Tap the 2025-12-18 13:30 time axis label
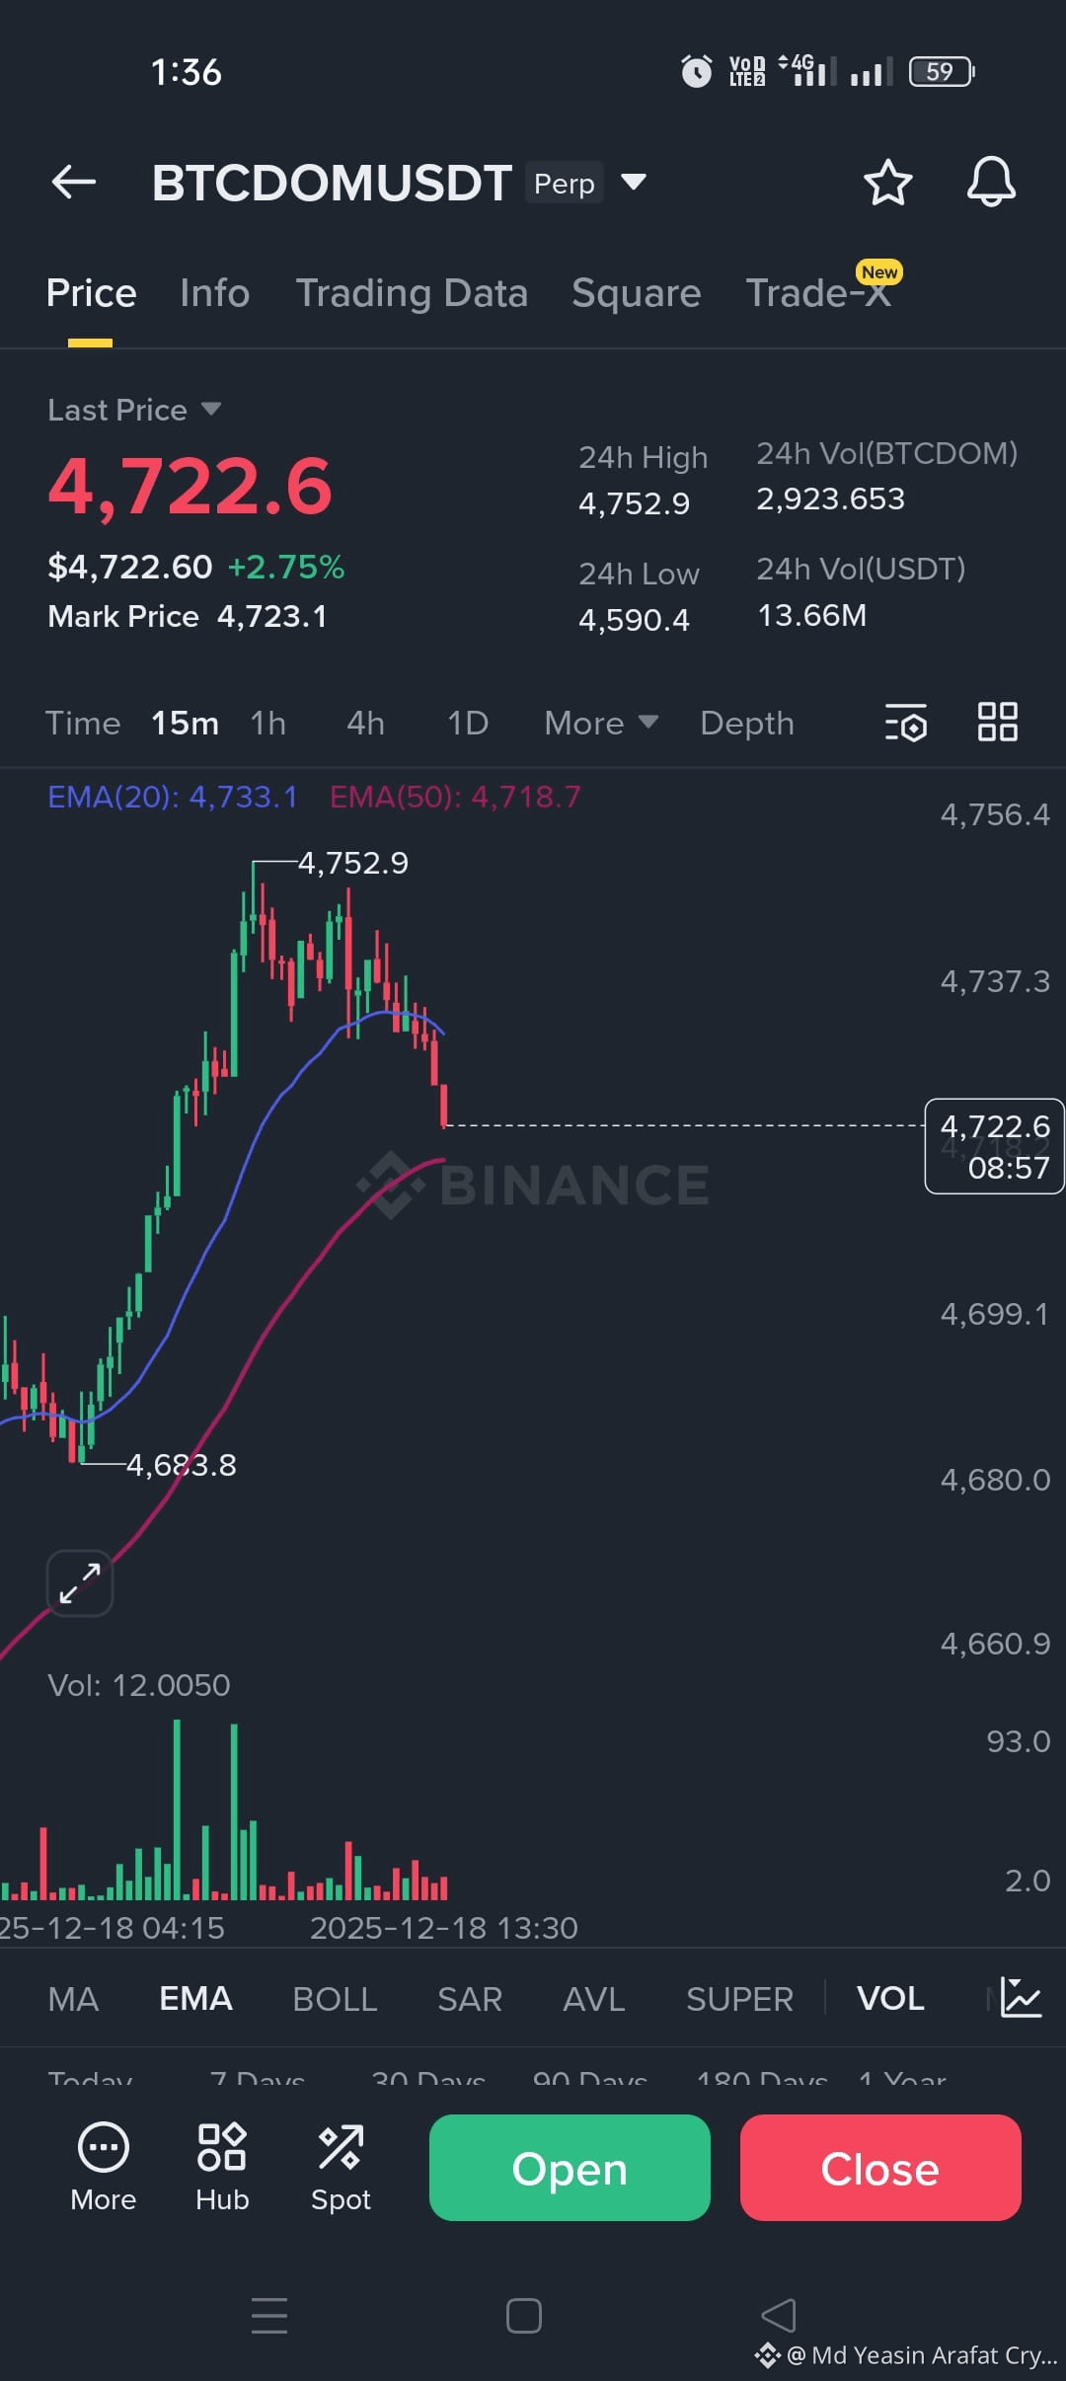This screenshot has height=2381, width=1066. click(444, 1928)
